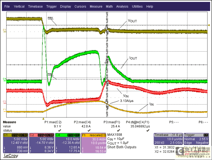Click the 9.1 V measurement value
The height and width of the screenshot is (160, 212).
pyautogui.click(x=57, y=126)
